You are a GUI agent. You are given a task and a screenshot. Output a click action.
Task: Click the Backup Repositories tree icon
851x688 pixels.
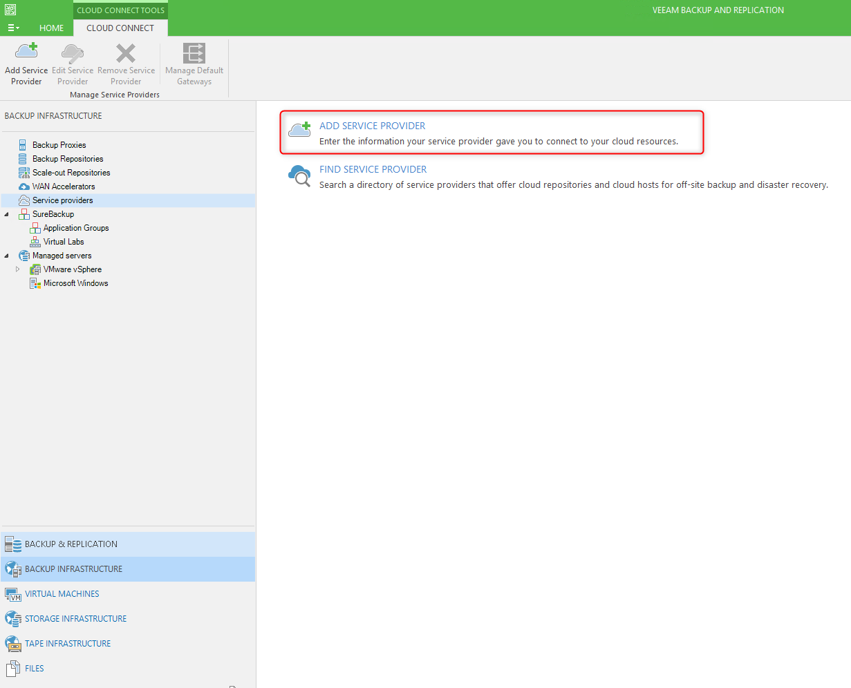click(24, 159)
